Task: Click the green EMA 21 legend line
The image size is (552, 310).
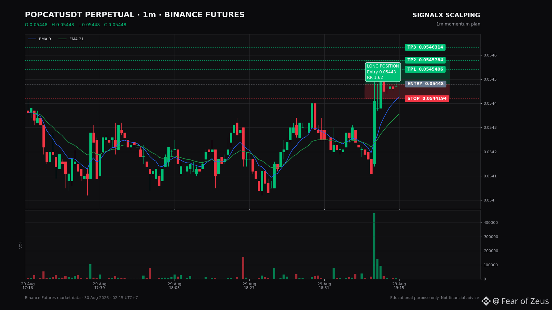Action: tap(62, 39)
